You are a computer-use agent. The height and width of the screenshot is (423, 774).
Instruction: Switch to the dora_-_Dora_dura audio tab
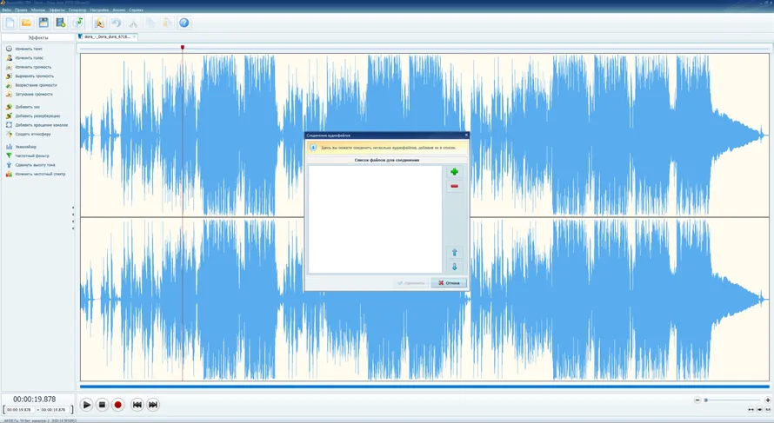point(107,37)
